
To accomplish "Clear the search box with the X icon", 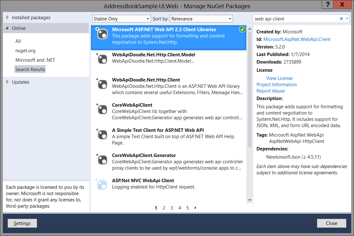I will pyautogui.click(x=341, y=19).
